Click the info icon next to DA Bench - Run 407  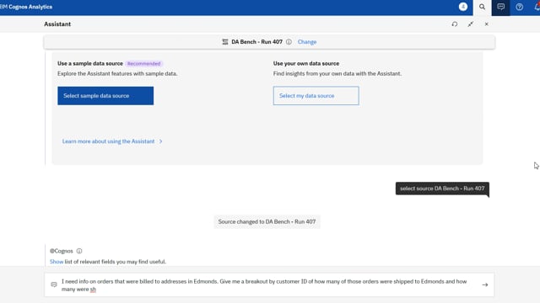[x=289, y=42]
